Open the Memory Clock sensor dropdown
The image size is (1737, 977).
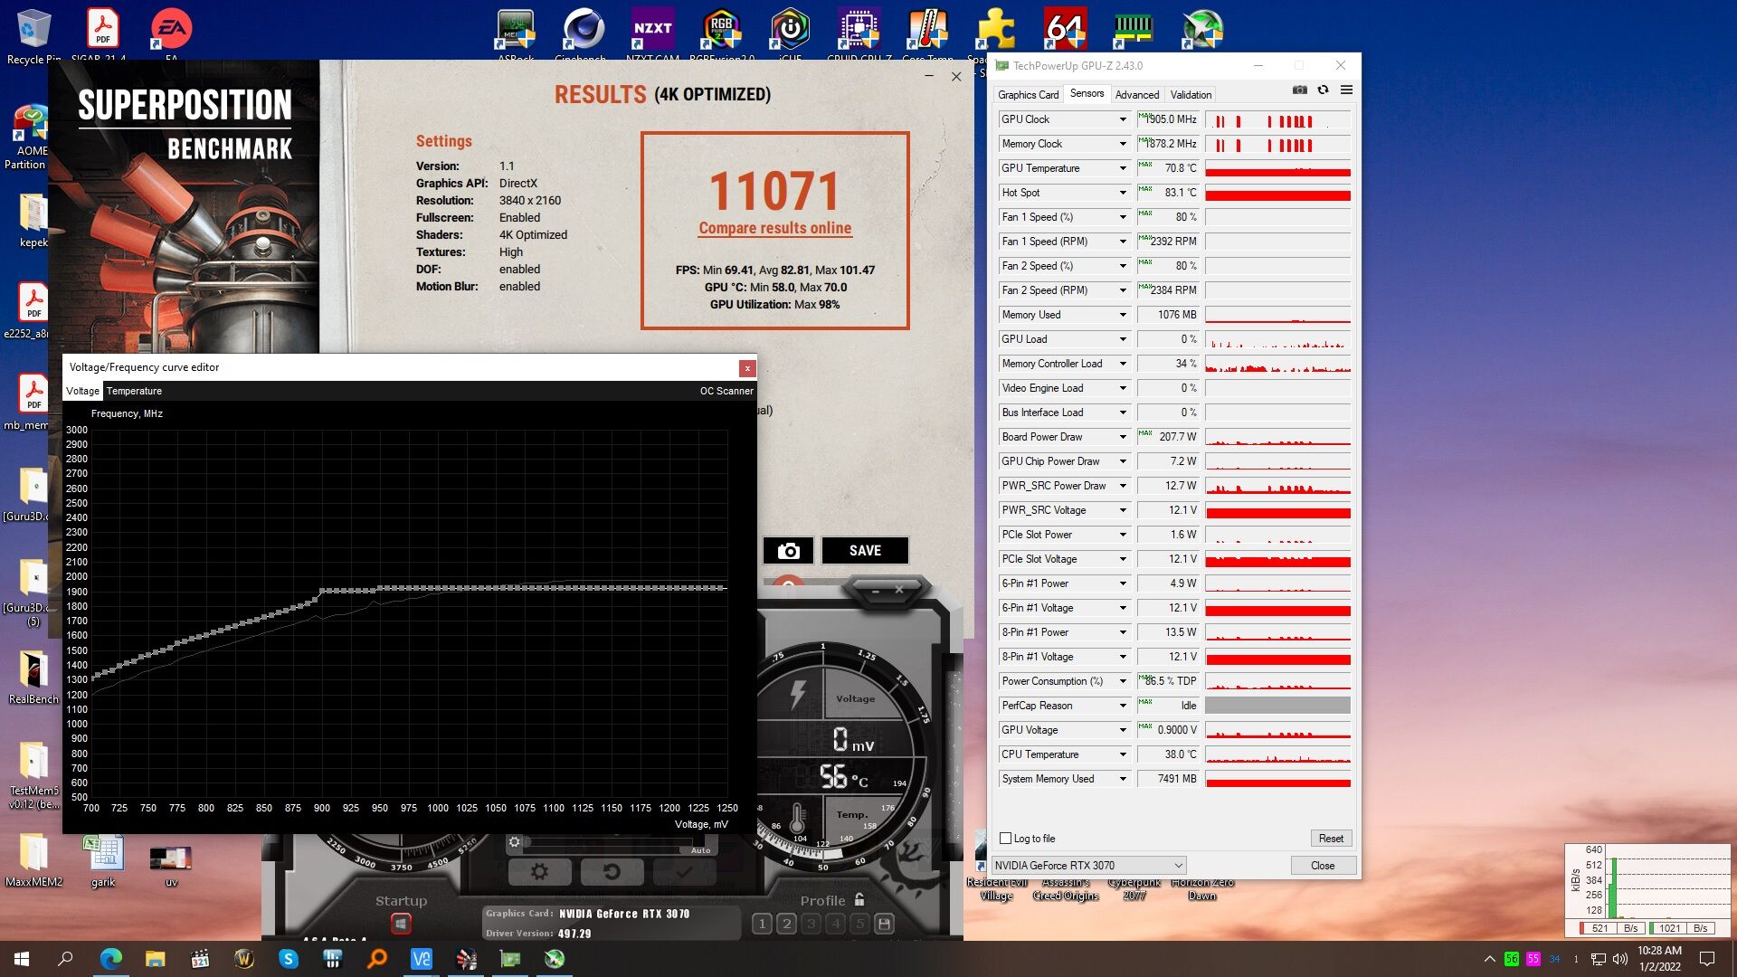pyautogui.click(x=1123, y=144)
